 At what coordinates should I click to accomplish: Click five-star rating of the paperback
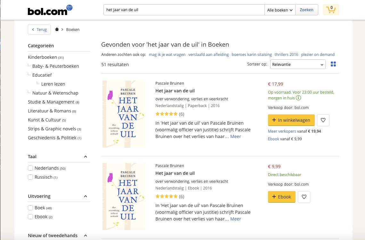tap(166, 114)
